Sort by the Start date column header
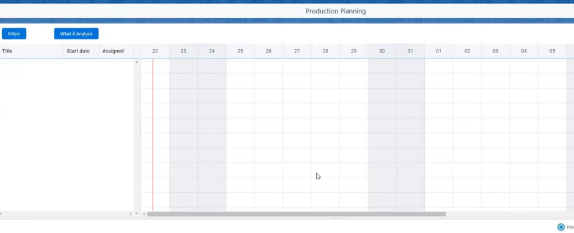Screen dimensions: 574x233 coord(80,51)
